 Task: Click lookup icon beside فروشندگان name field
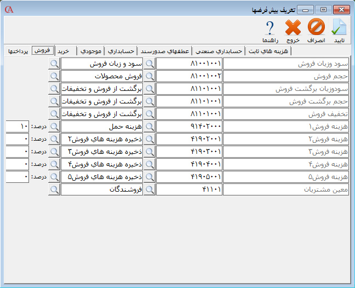(54, 189)
